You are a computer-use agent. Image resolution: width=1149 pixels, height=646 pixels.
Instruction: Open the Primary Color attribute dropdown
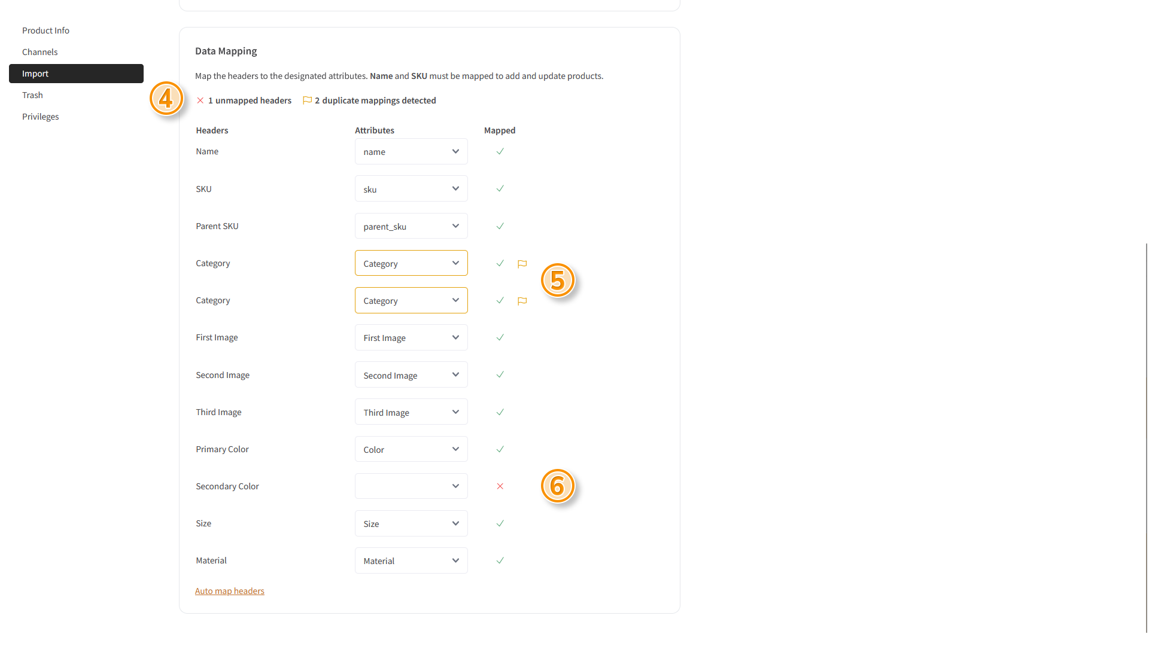(x=411, y=449)
